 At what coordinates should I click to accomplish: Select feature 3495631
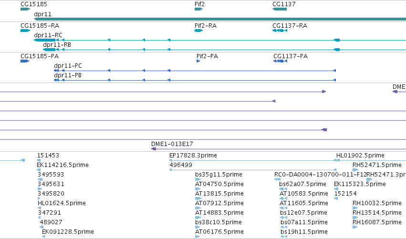coord(40,189)
